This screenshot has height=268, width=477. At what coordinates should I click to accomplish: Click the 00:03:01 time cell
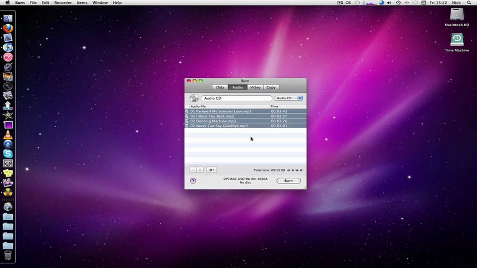[x=279, y=126]
